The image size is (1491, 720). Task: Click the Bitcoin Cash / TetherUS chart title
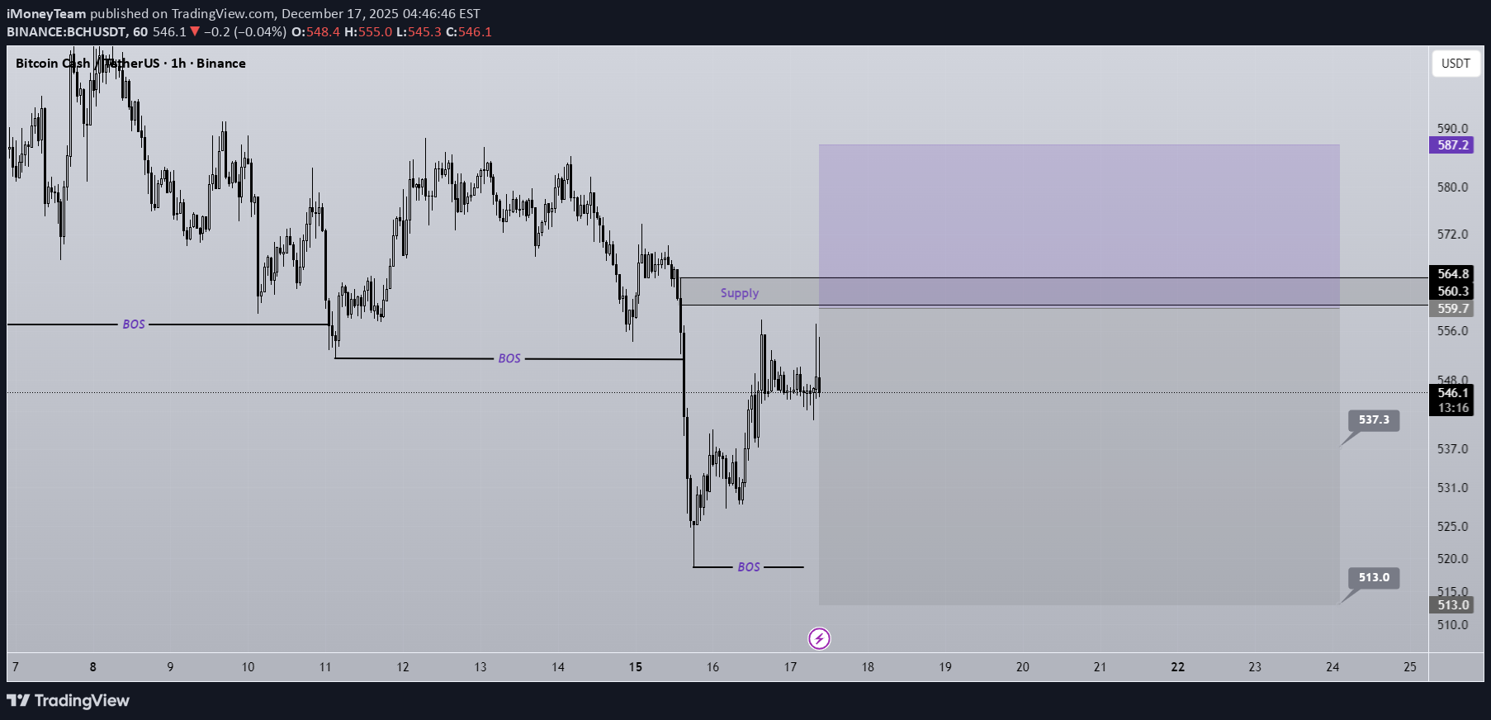(130, 64)
